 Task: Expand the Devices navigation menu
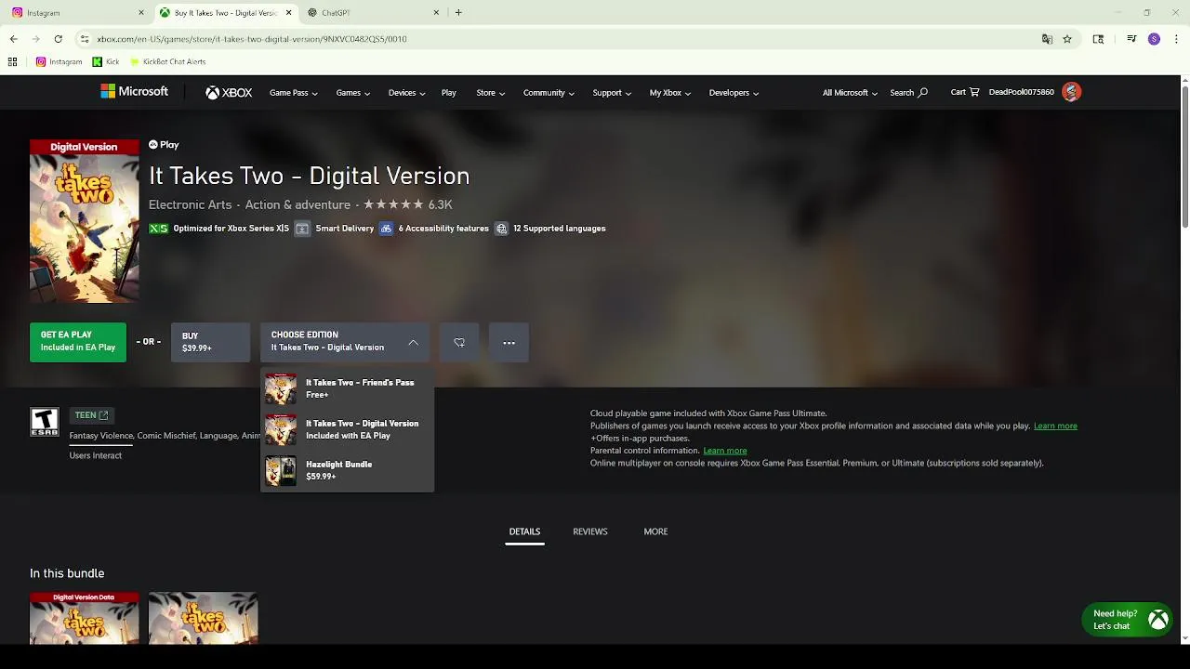[407, 93]
